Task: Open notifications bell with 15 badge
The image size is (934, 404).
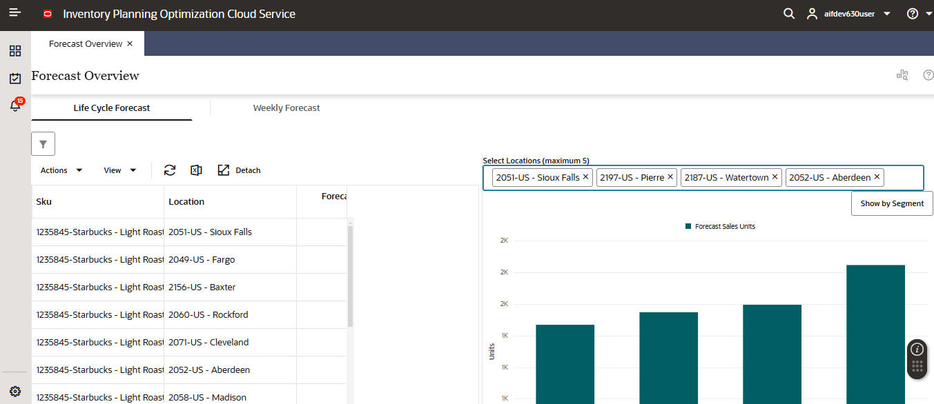Action: coord(16,105)
